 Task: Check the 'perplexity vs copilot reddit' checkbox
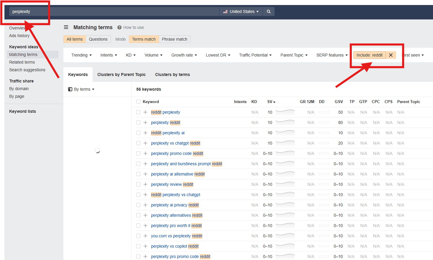pyautogui.click(x=138, y=246)
